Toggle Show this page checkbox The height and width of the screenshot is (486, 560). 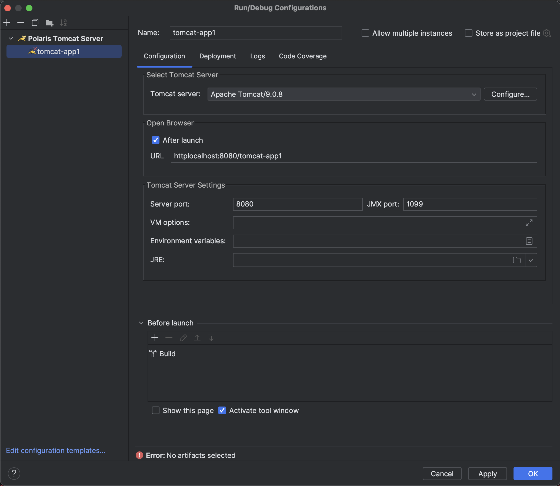(x=156, y=410)
